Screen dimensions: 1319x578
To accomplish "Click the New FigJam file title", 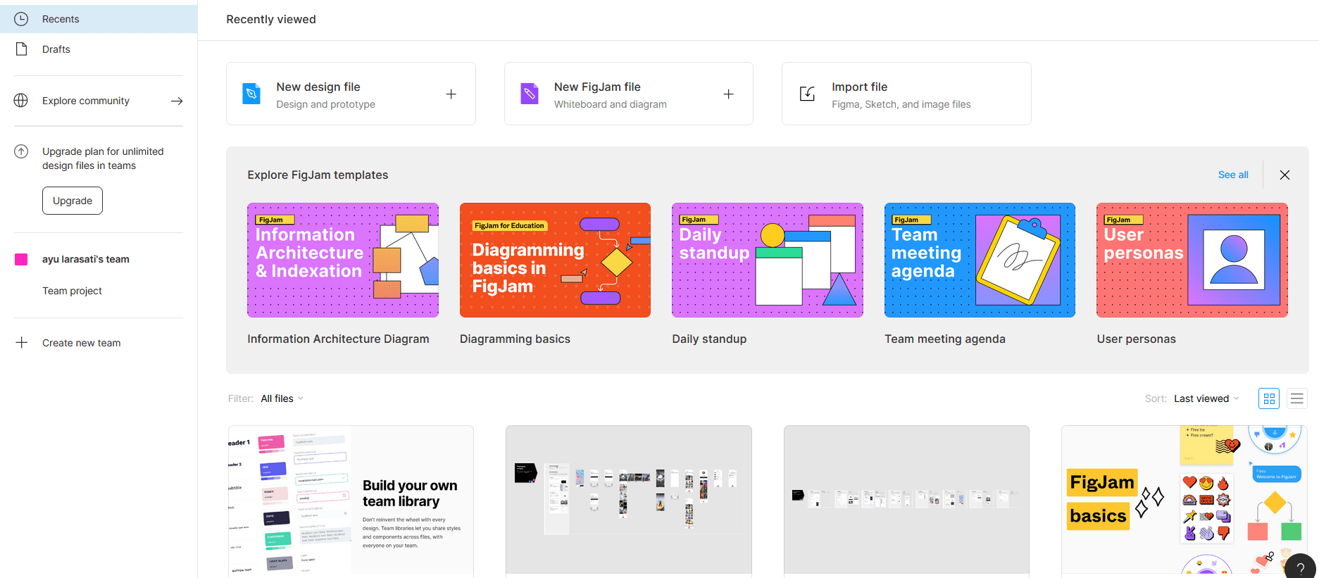I will click(x=597, y=87).
